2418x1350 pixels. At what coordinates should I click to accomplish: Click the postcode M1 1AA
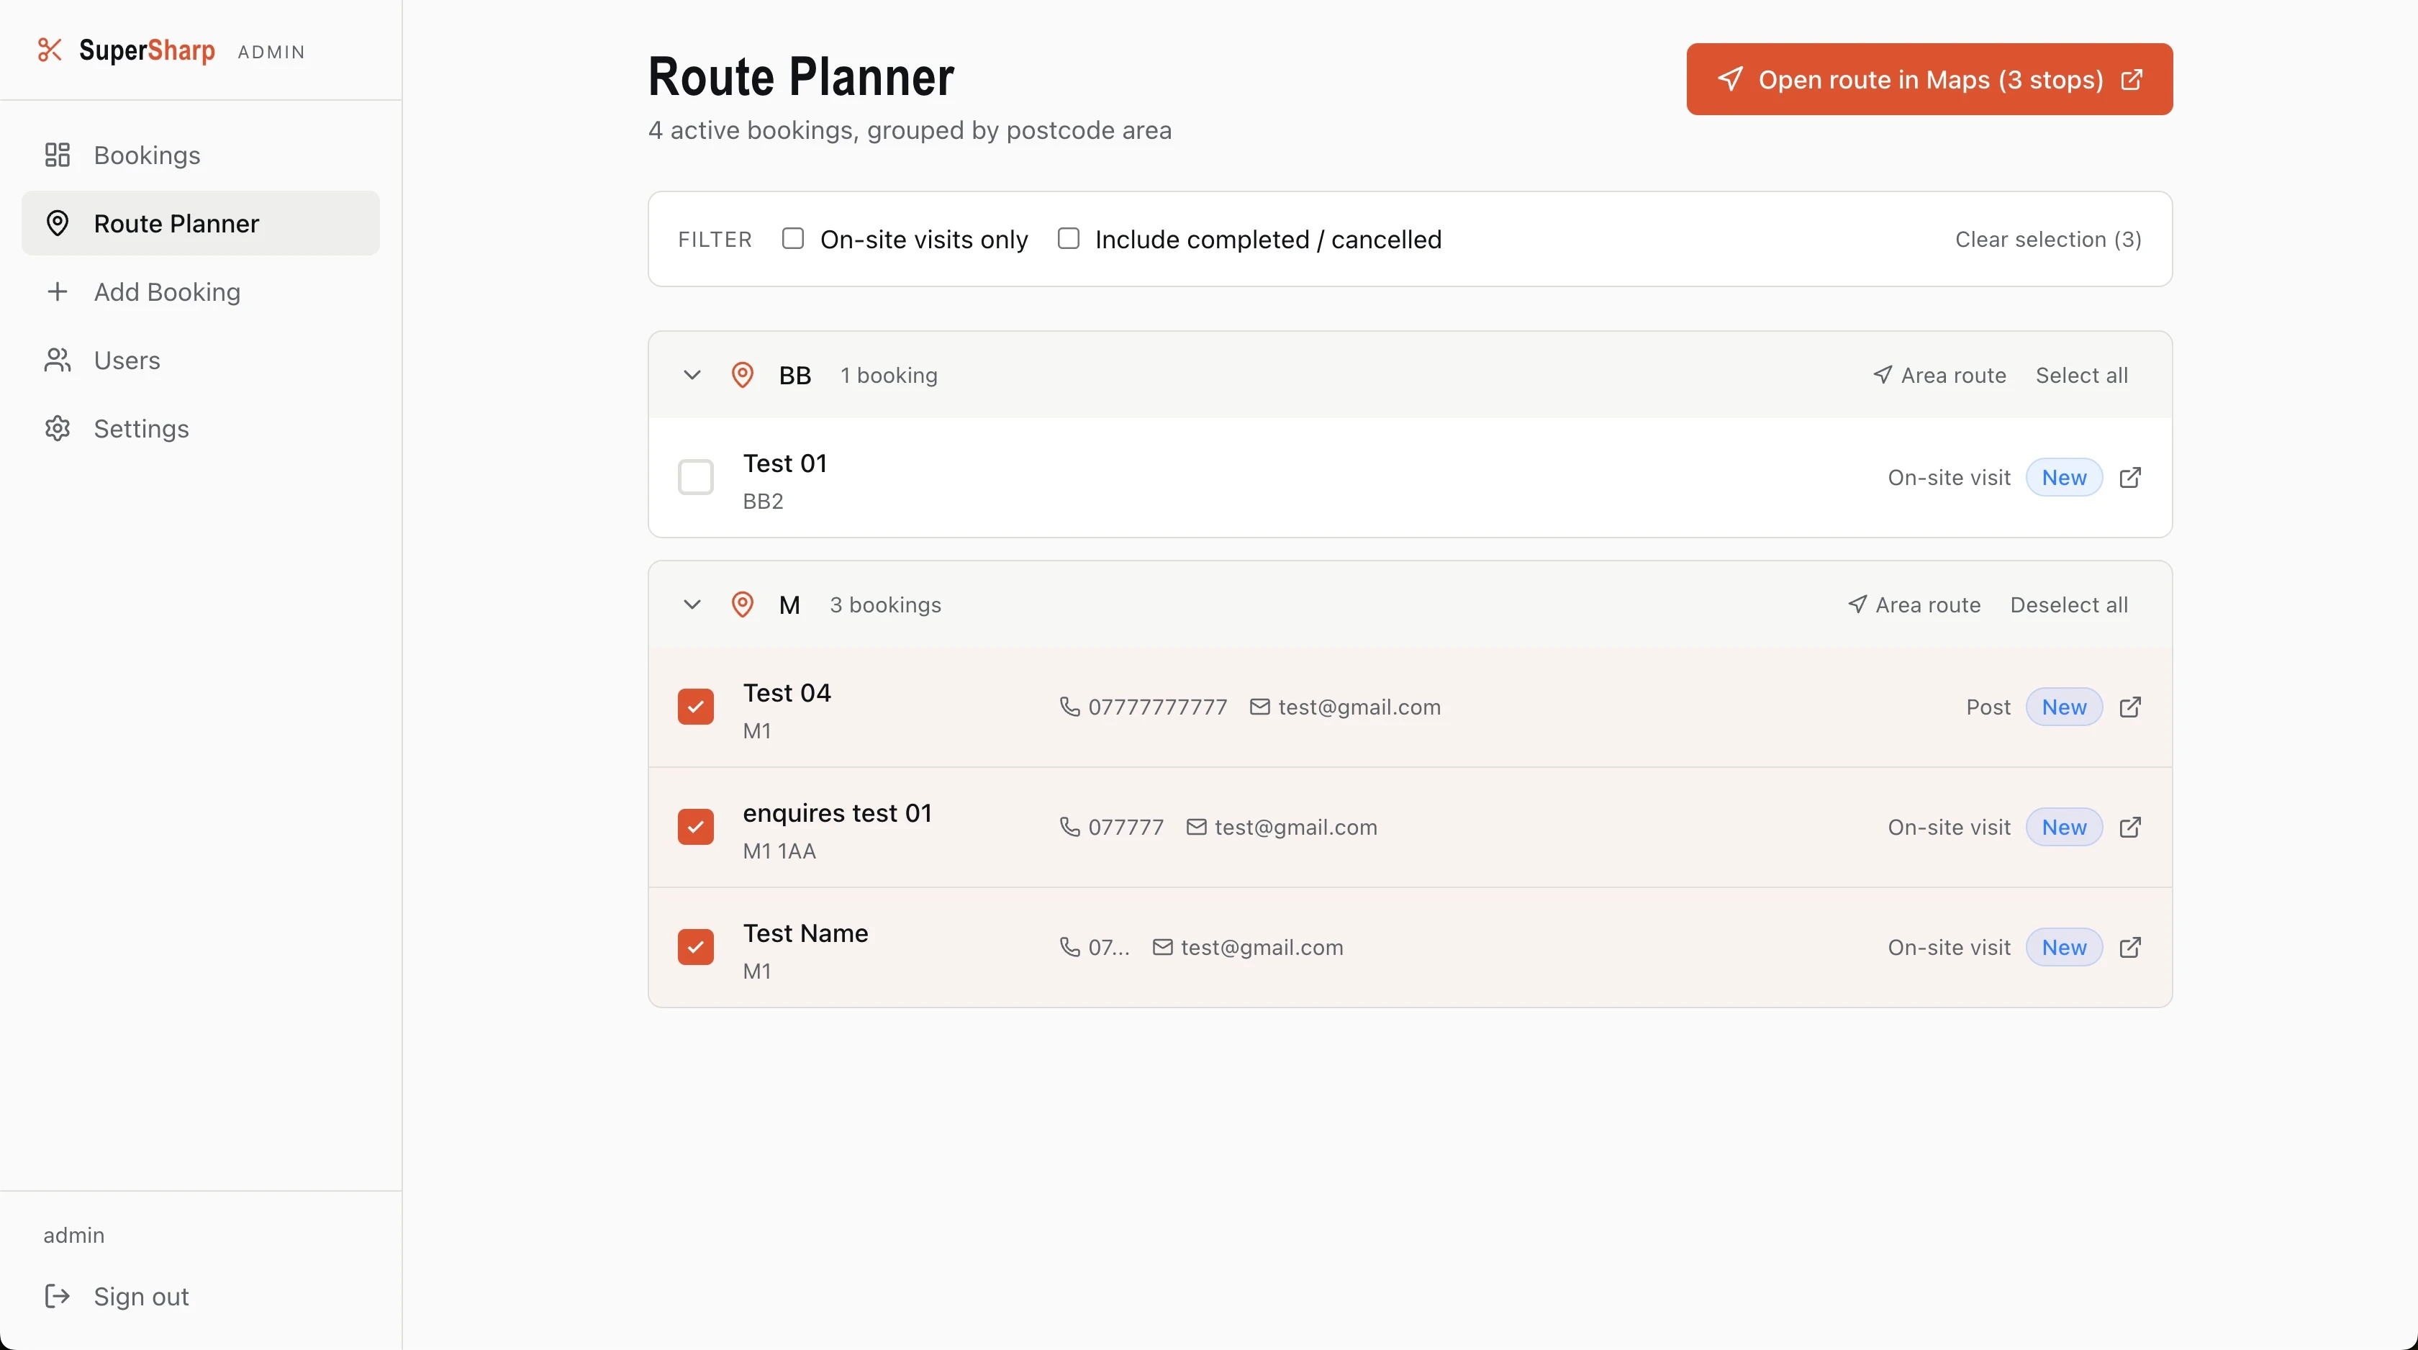(x=779, y=851)
